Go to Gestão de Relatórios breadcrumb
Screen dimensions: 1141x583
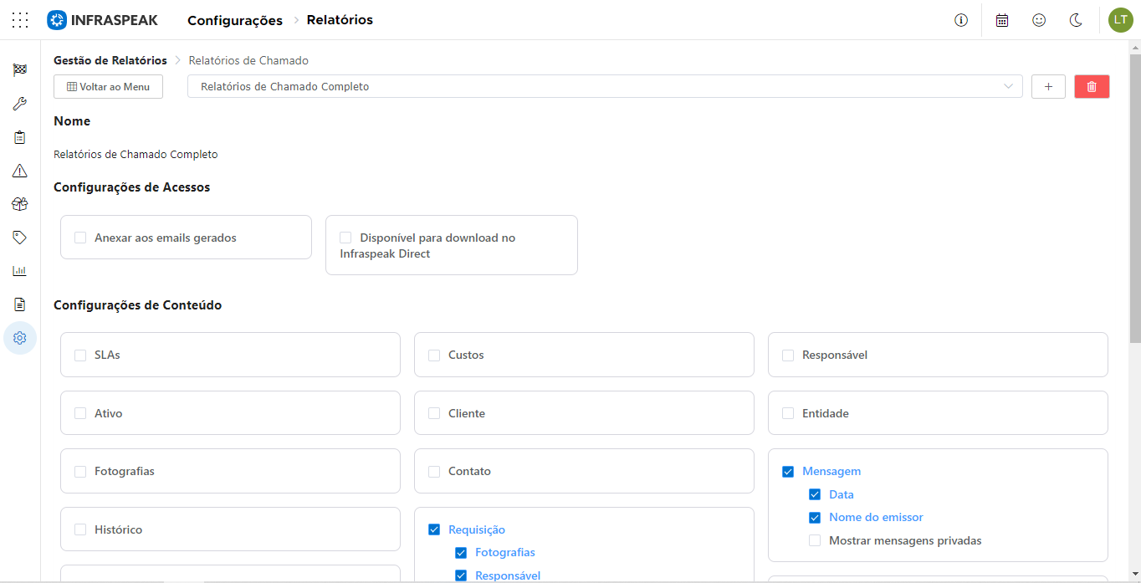(110, 60)
